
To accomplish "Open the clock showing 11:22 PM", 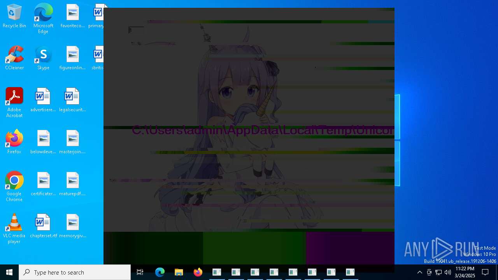I will tap(465, 272).
